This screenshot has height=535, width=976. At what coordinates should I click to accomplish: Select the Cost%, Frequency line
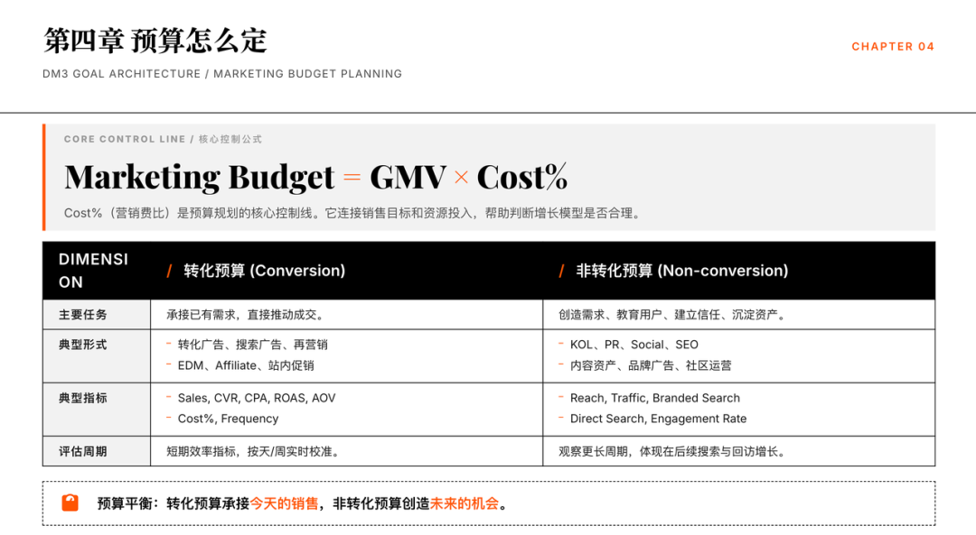[228, 420]
